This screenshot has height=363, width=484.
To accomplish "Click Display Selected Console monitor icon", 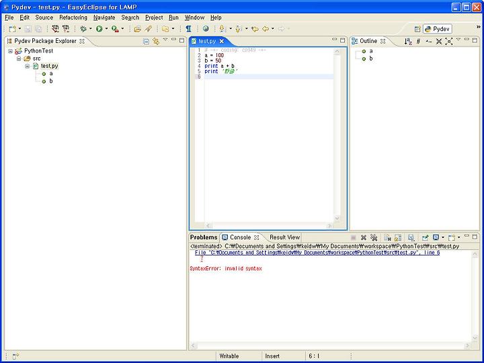I will point(436,237).
